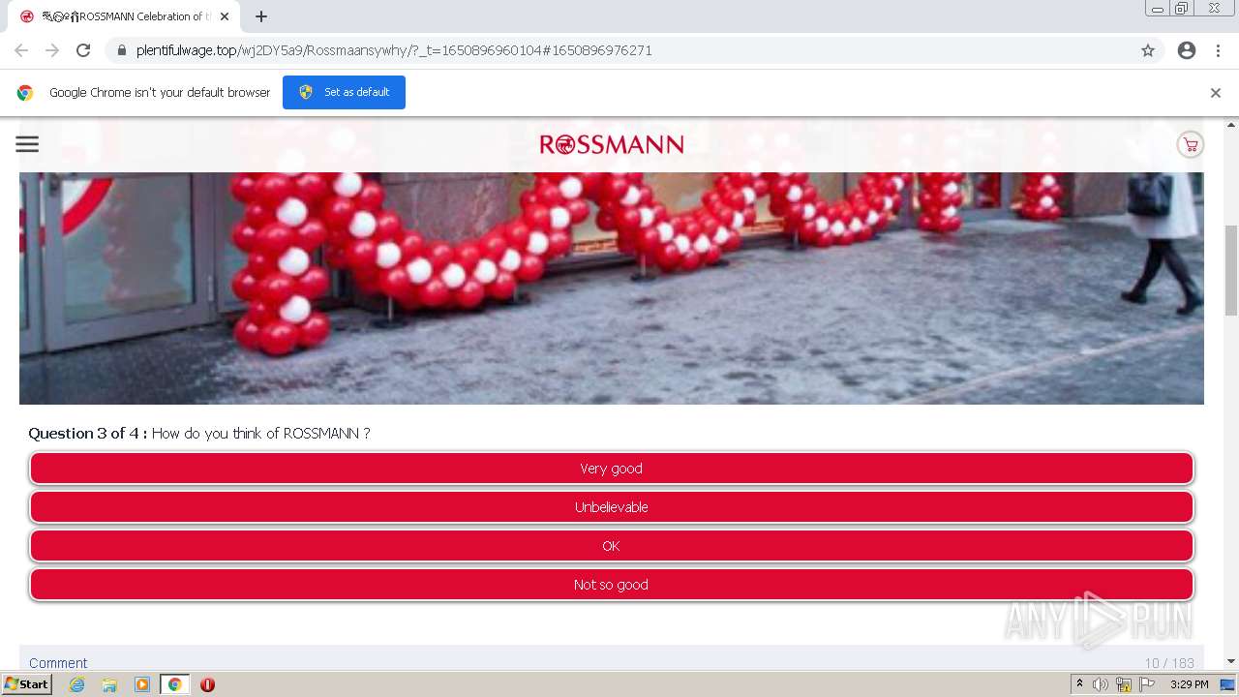This screenshot has height=697, width=1239.
Task: Click the Comment section label
Action: pos(58,663)
